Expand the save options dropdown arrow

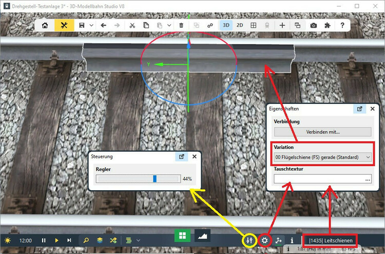coord(91,25)
